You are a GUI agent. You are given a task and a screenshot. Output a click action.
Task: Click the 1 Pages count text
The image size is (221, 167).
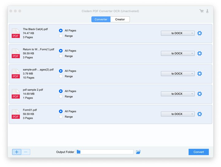[28, 98]
